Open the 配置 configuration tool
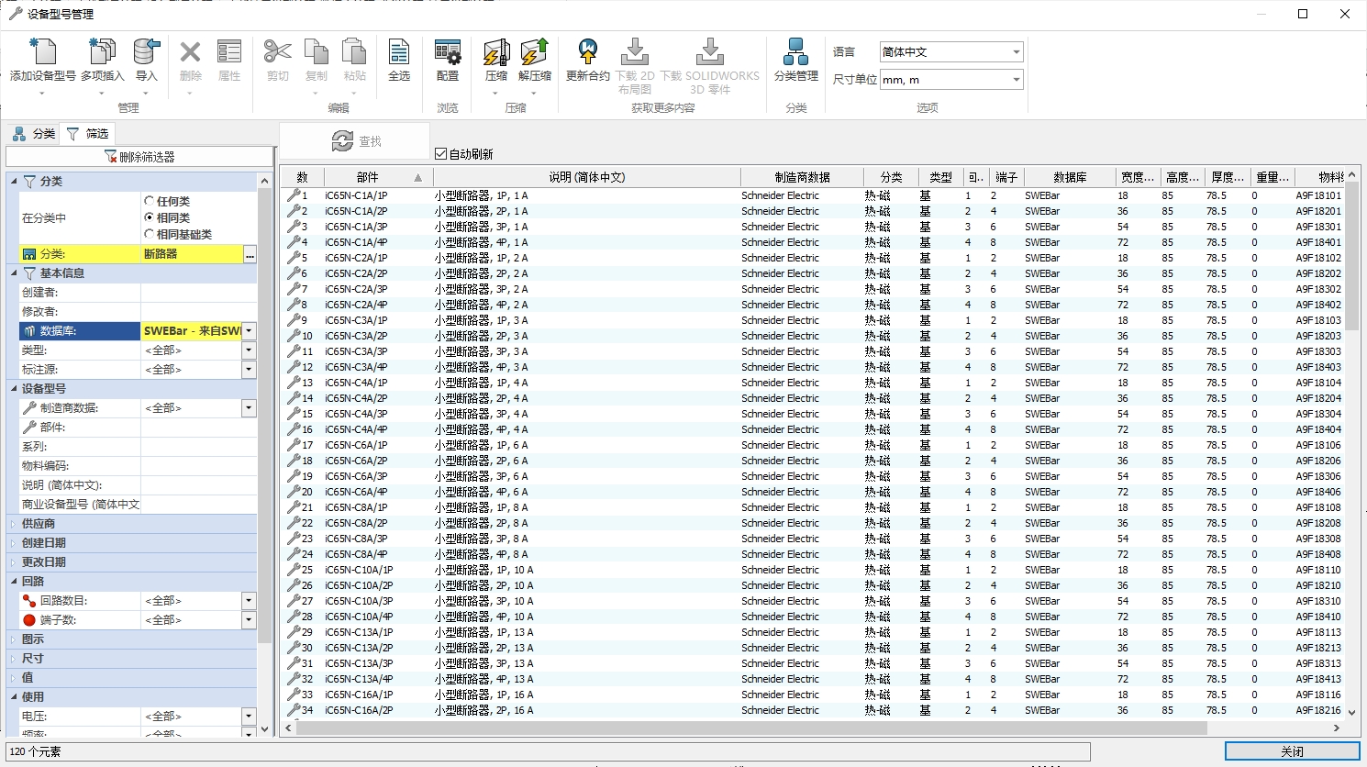Image resolution: width=1367 pixels, height=767 pixels. tap(448, 53)
